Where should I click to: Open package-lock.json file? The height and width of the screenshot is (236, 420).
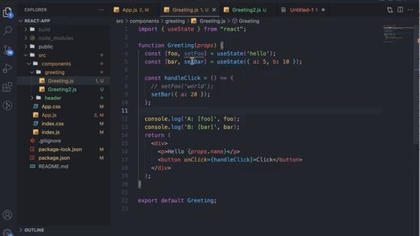[60, 149]
